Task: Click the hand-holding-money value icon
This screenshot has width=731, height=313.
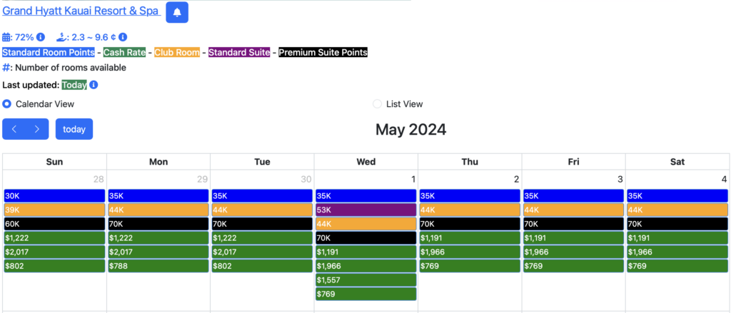Action: point(61,37)
